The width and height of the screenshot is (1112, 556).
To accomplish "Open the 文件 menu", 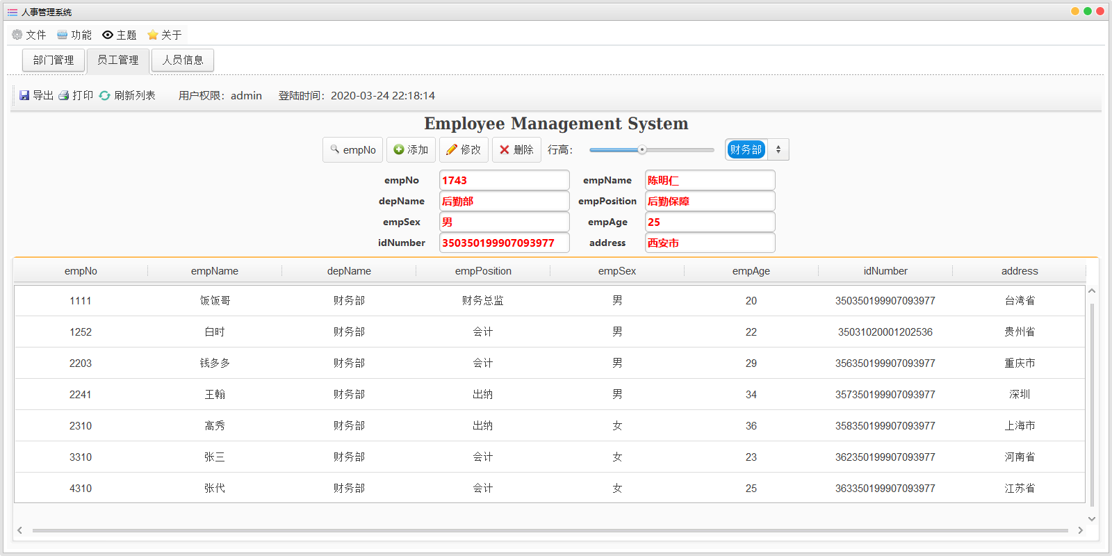I will (29, 35).
